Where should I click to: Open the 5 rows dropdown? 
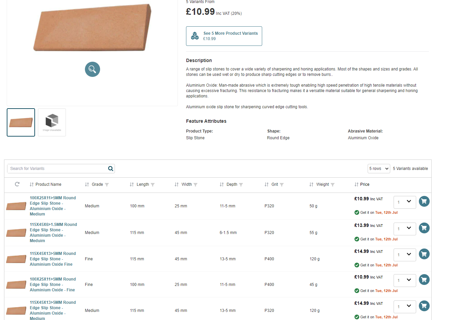tap(379, 169)
